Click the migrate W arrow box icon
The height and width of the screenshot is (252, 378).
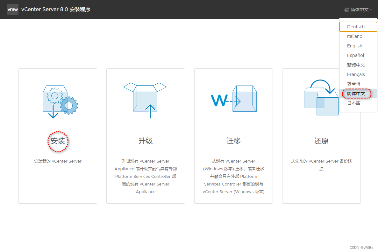coord(234,99)
